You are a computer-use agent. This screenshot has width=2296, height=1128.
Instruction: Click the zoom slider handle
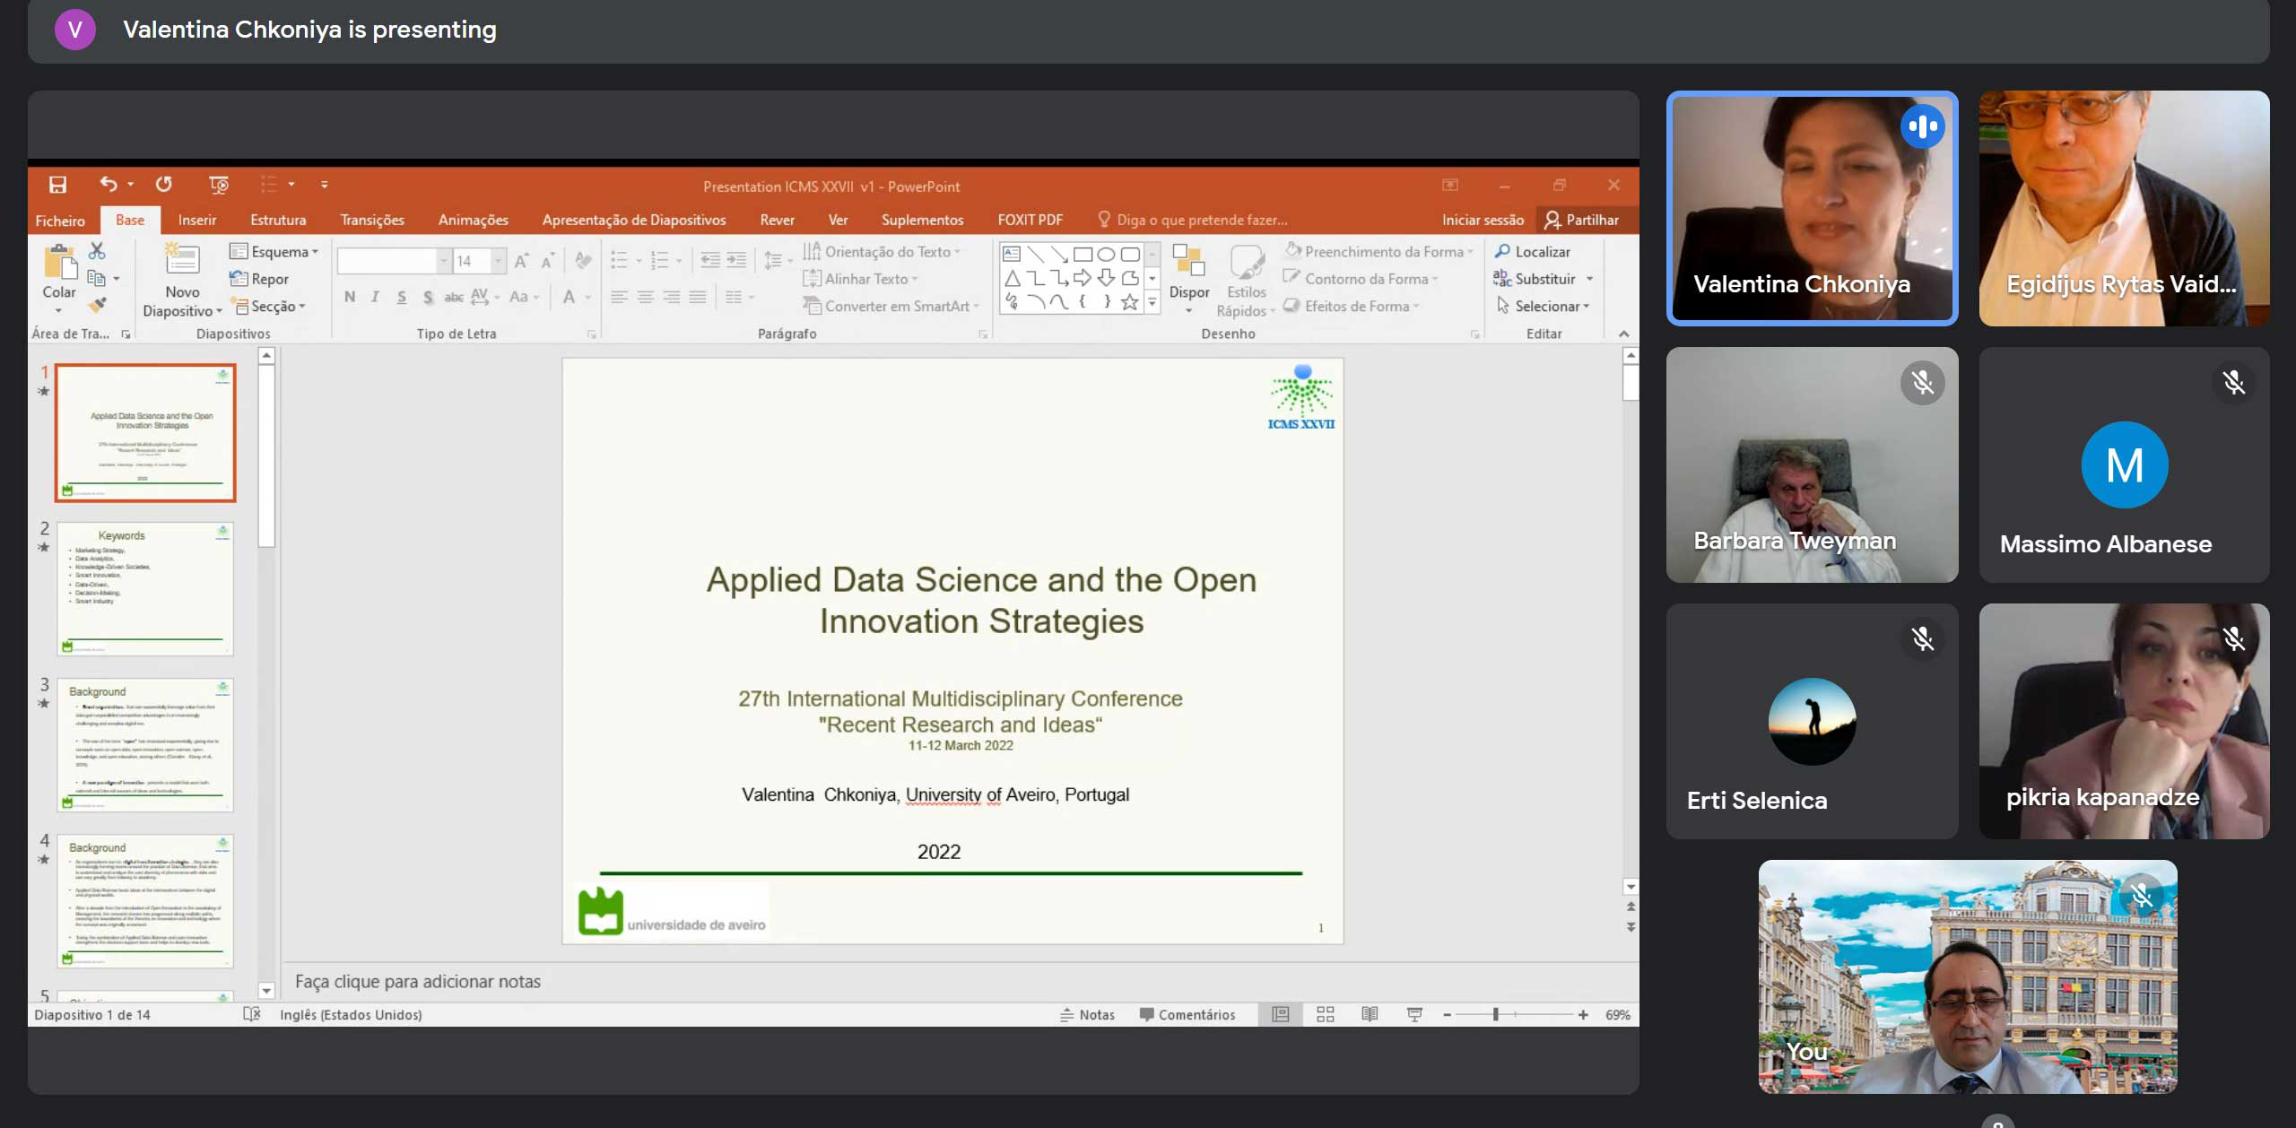pos(1495,1014)
